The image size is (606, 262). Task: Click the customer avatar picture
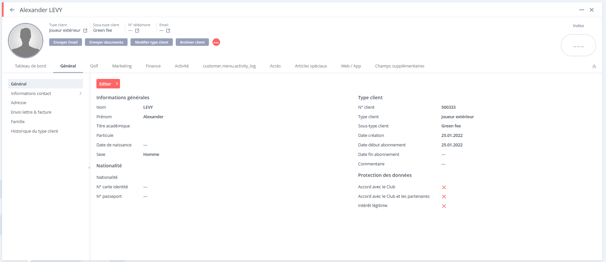pos(26,41)
